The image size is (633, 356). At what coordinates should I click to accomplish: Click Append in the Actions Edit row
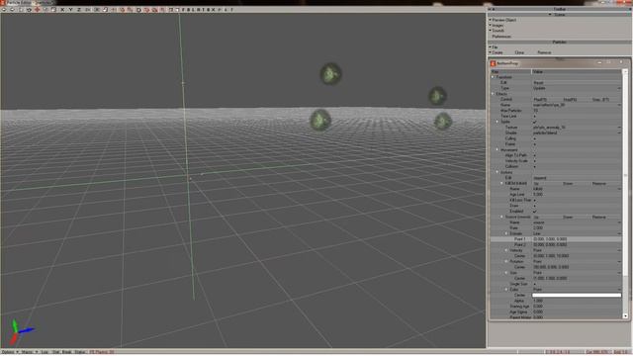pos(539,178)
